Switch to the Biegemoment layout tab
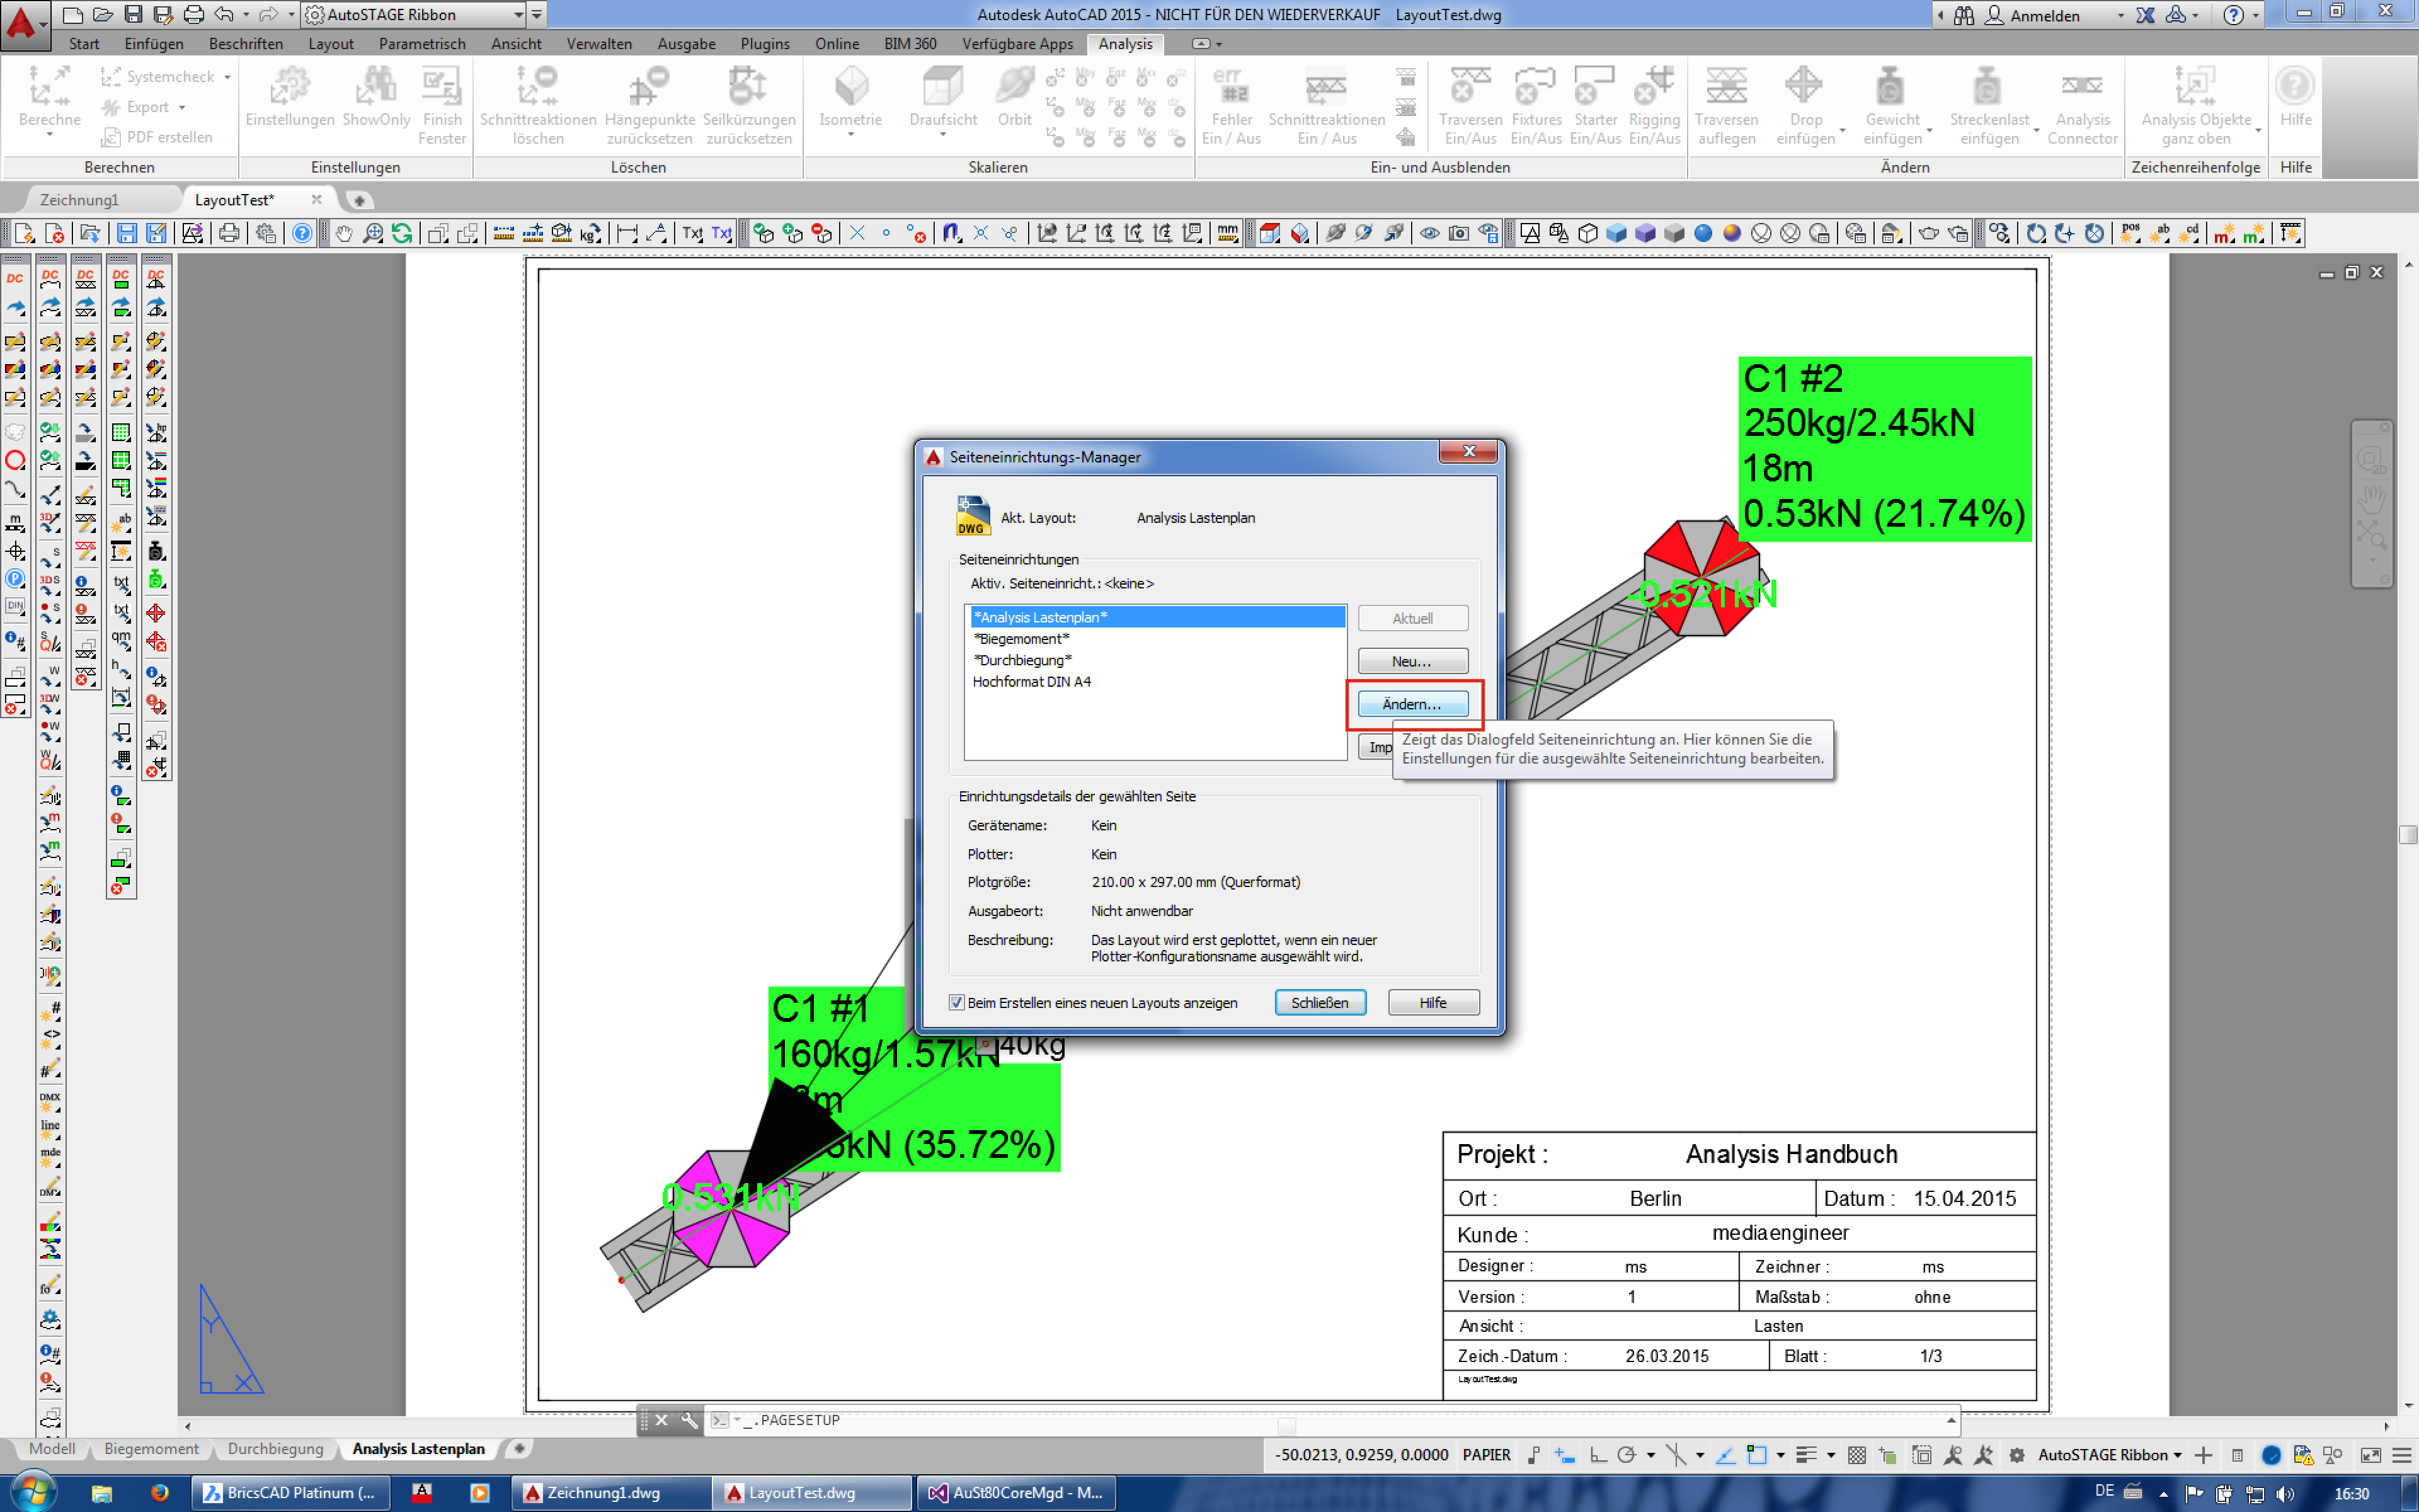This screenshot has height=1512, width=2419. tap(151, 1449)
